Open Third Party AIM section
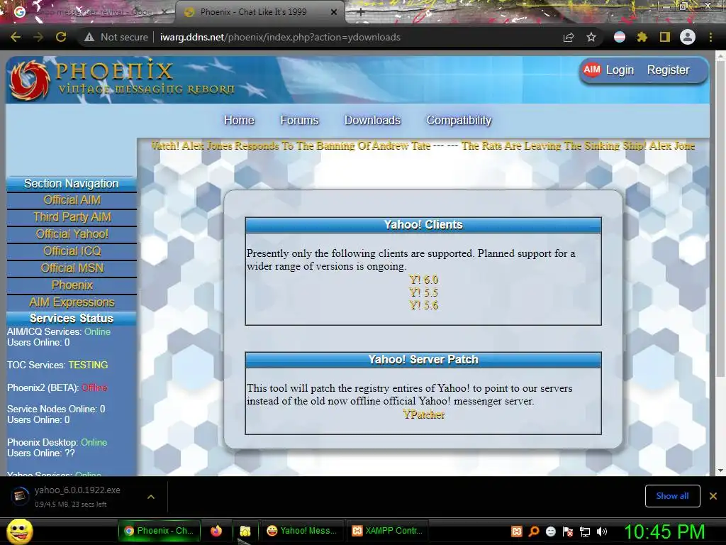The image size is (726, 545). coord(72,217)
